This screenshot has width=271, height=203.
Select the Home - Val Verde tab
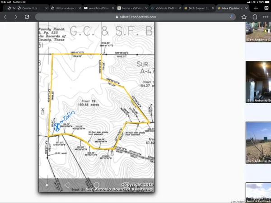pos(131,8)
